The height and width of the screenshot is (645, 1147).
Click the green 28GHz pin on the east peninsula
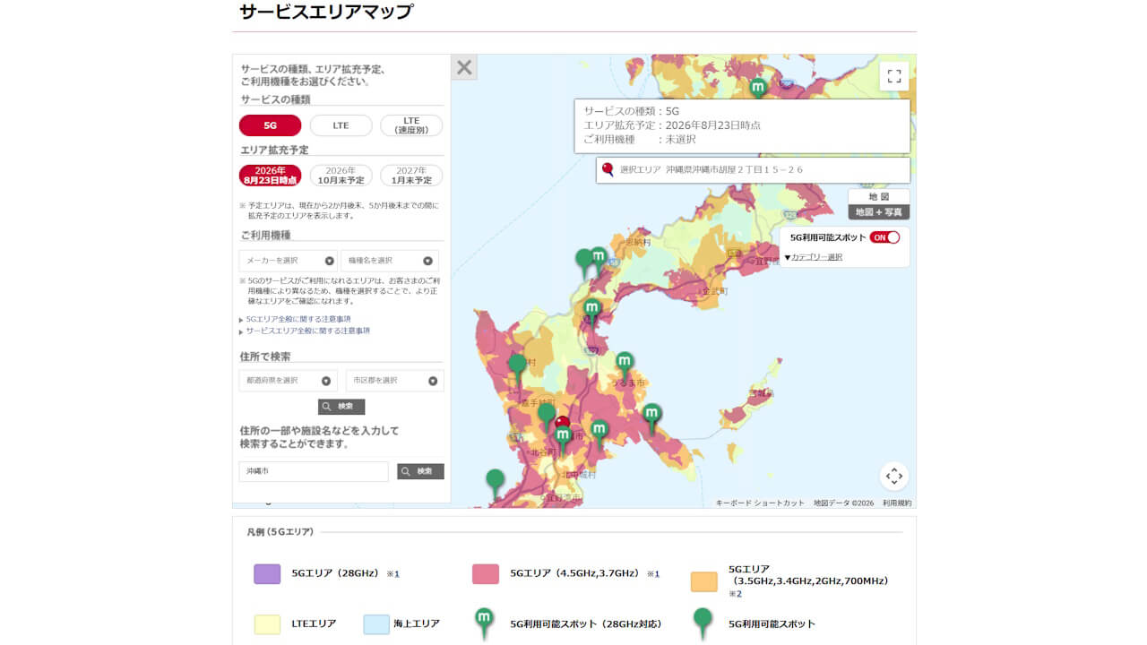[652, 417]
